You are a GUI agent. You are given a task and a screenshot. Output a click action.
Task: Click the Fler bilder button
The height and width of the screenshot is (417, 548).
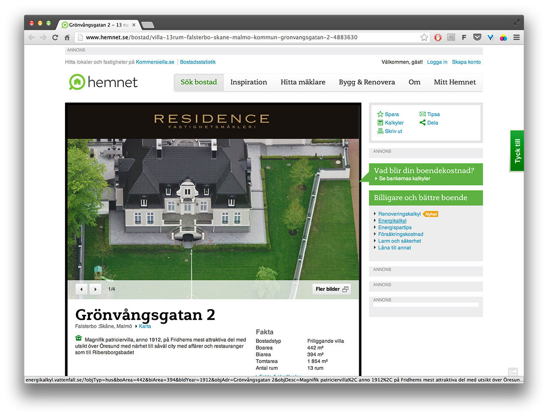click(331, 289)
